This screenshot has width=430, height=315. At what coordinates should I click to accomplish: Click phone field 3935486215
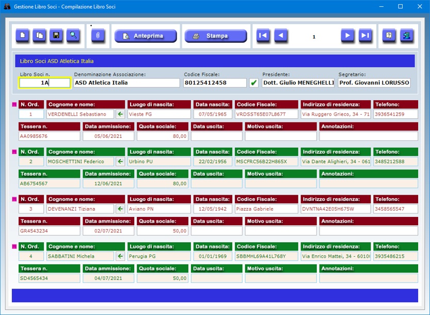(396, 256)
